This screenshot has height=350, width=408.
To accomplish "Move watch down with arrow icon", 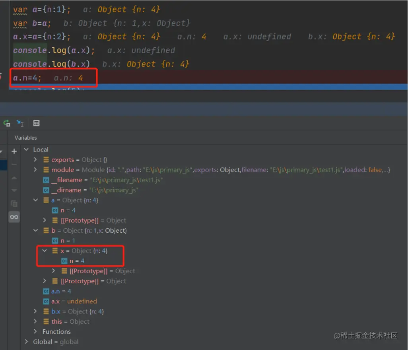I will (14, 190).
